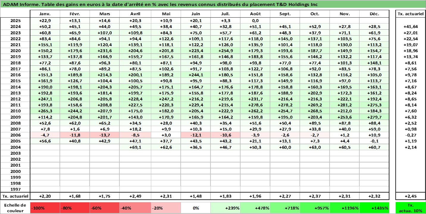The width and height of the screenshot is (426, 214).
Task: Select the 'Sept.' column header
Action: click(x=285, y=14)
